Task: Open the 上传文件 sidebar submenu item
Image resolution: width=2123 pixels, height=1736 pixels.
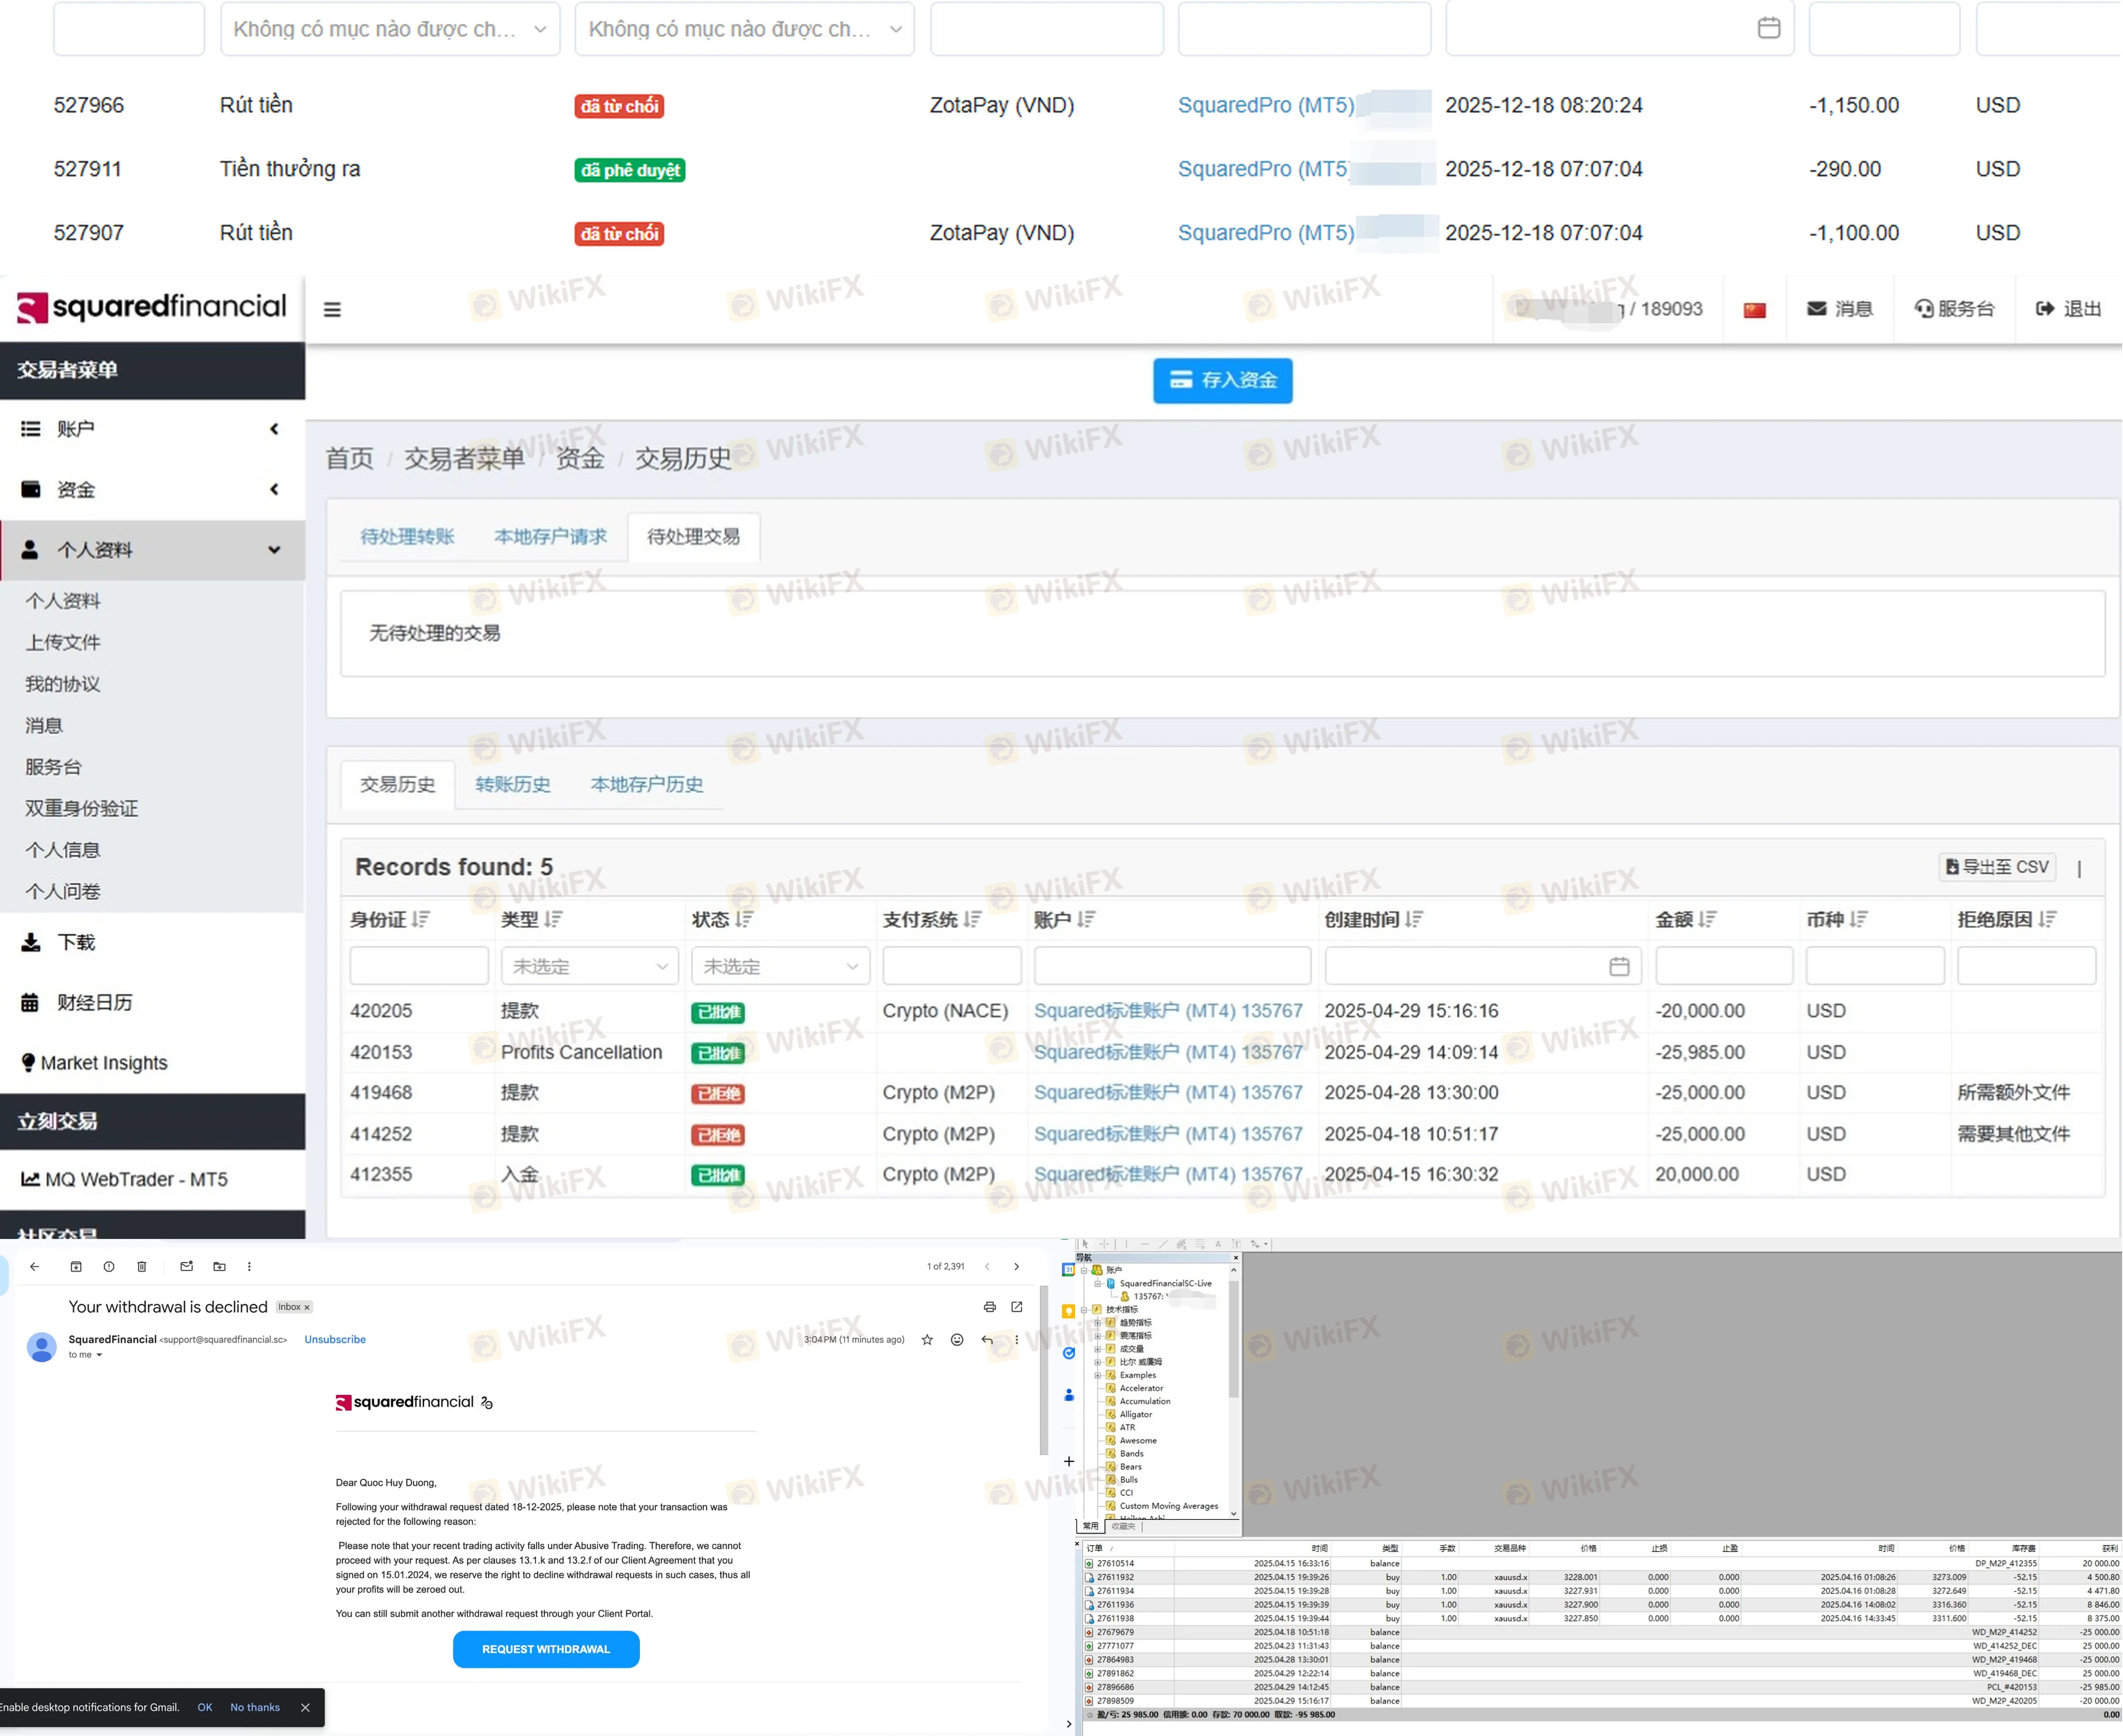Action: 63,642
